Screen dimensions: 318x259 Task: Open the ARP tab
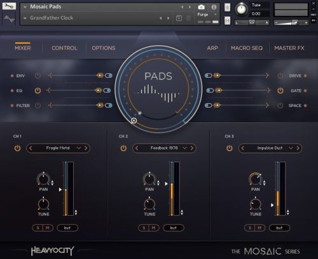[212, 48]
